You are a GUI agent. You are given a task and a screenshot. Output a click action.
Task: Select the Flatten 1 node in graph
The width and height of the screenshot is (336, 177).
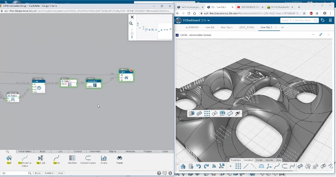(x=69, y=82)
